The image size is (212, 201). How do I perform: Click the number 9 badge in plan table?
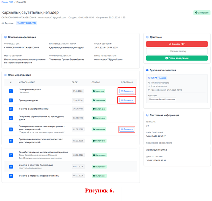11,176
